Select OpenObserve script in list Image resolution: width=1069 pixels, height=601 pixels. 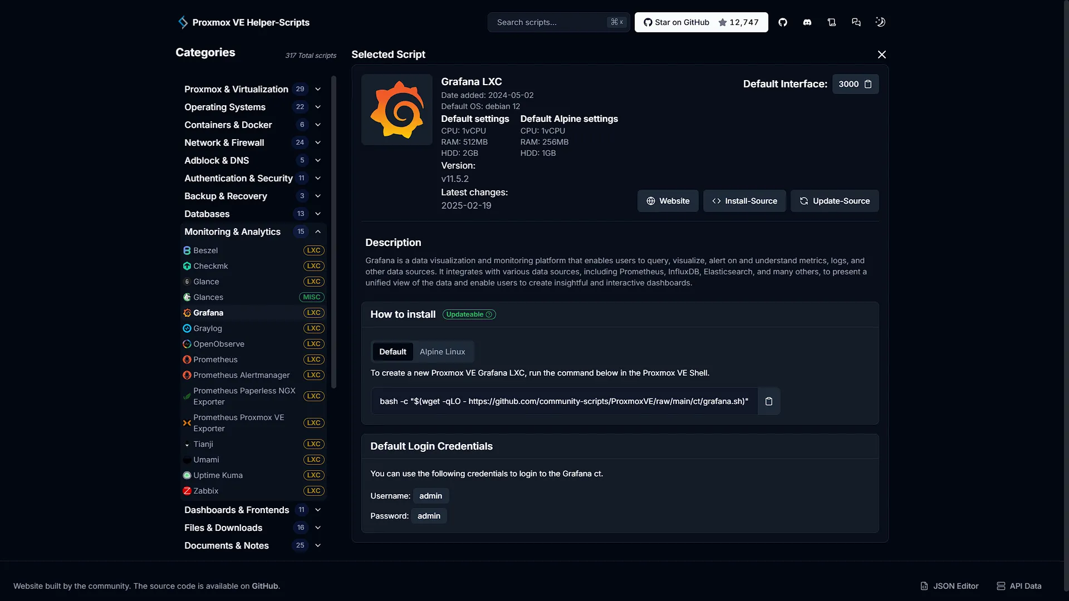click(253, 344)
